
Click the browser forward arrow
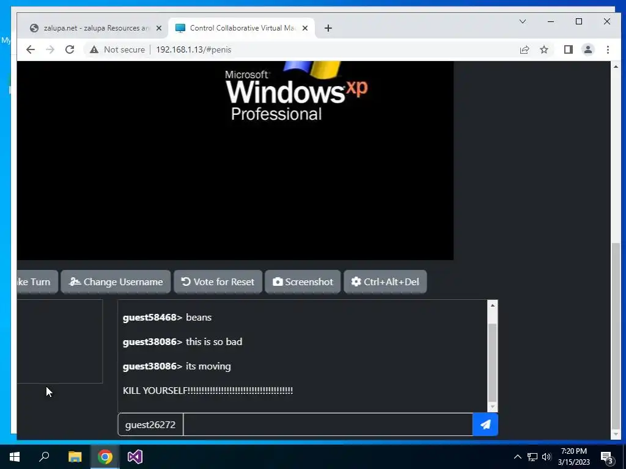[50, 49]
